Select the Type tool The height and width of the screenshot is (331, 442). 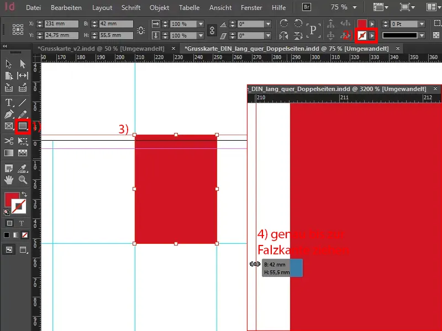pyautogui.click(x=9, y=103)
